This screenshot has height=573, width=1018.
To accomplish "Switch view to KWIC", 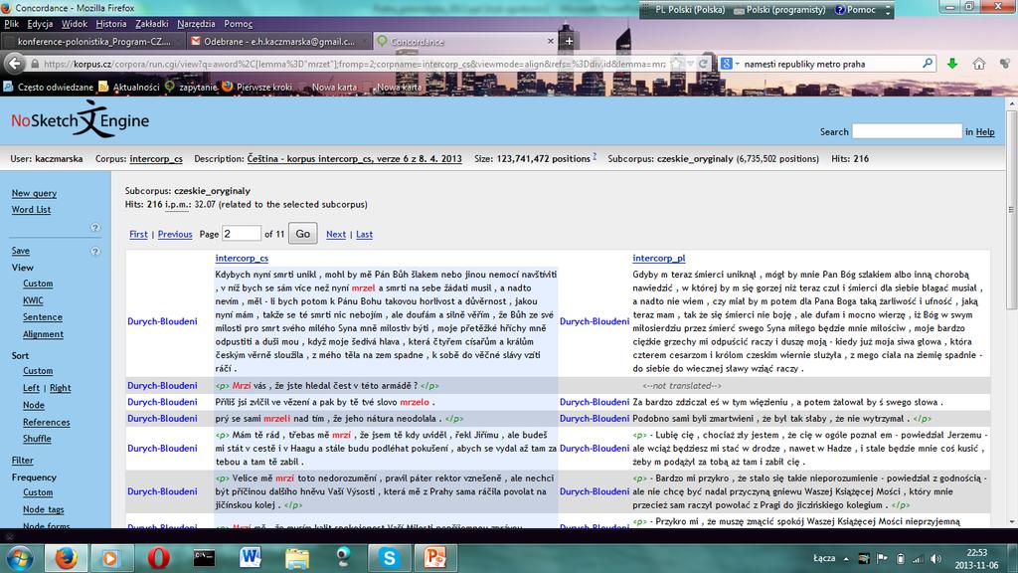I will 33,300.
